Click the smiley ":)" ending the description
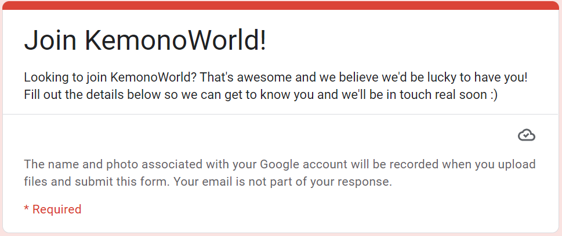Image resolution: width=562 pixels, height=236 pixels. coord(491,95)
